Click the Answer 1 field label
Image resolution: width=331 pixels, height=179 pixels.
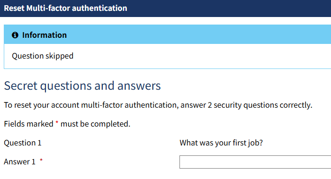pos(19,162)
